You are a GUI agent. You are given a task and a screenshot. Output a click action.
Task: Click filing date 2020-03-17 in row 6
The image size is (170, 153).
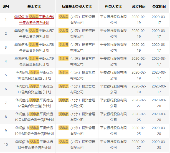[x=159, y=89]
